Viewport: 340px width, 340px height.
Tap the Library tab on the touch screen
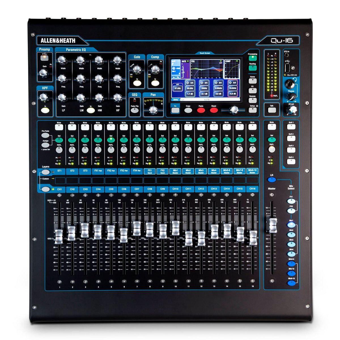pyautogui.click(x=175, y=100)
